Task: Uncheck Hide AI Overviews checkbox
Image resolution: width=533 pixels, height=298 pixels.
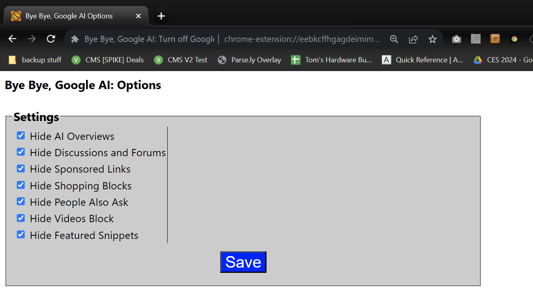Action: click(x=21, y=135)
